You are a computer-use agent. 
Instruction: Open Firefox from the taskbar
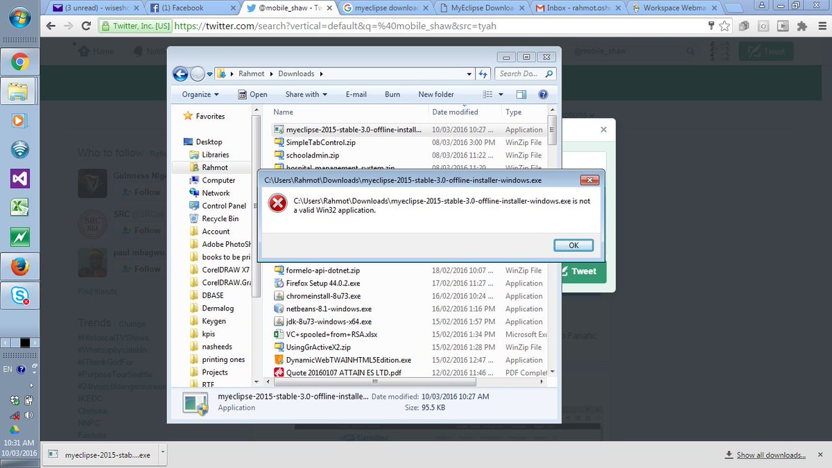[19, 266]
